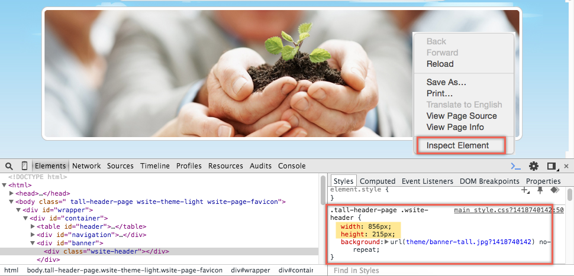Show the console drawer icon
The width and height of the screenshot is (574, 276).
515,166
